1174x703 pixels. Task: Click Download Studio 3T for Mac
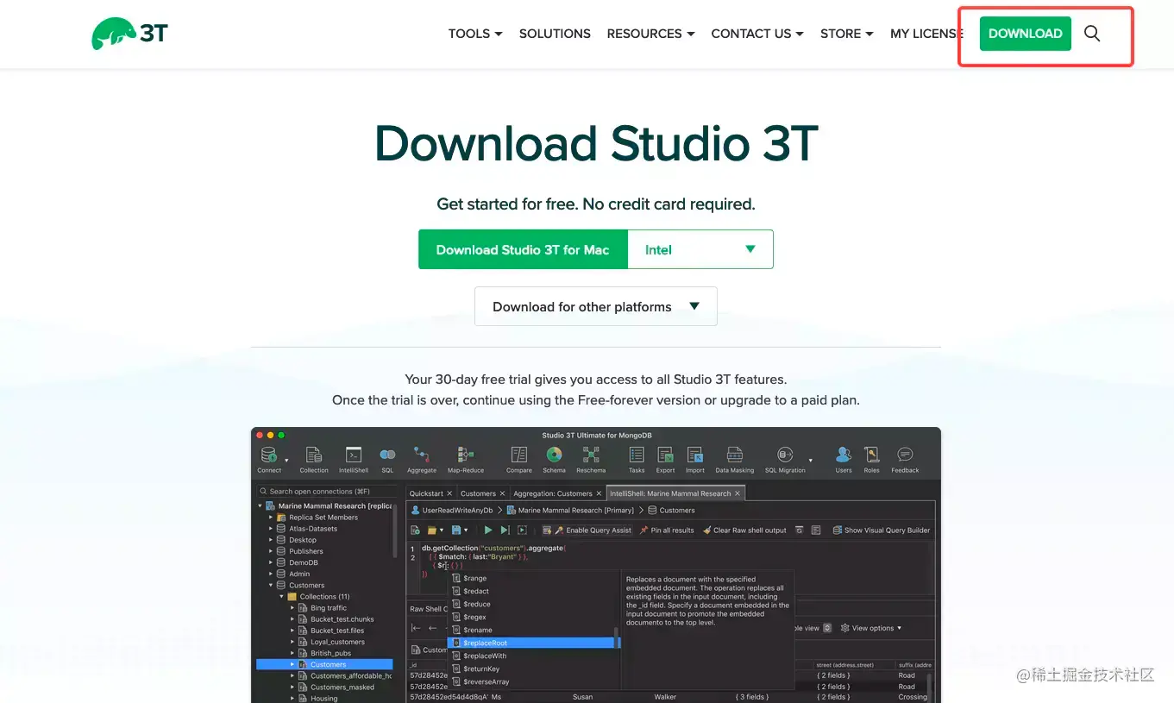coord(523,249)
